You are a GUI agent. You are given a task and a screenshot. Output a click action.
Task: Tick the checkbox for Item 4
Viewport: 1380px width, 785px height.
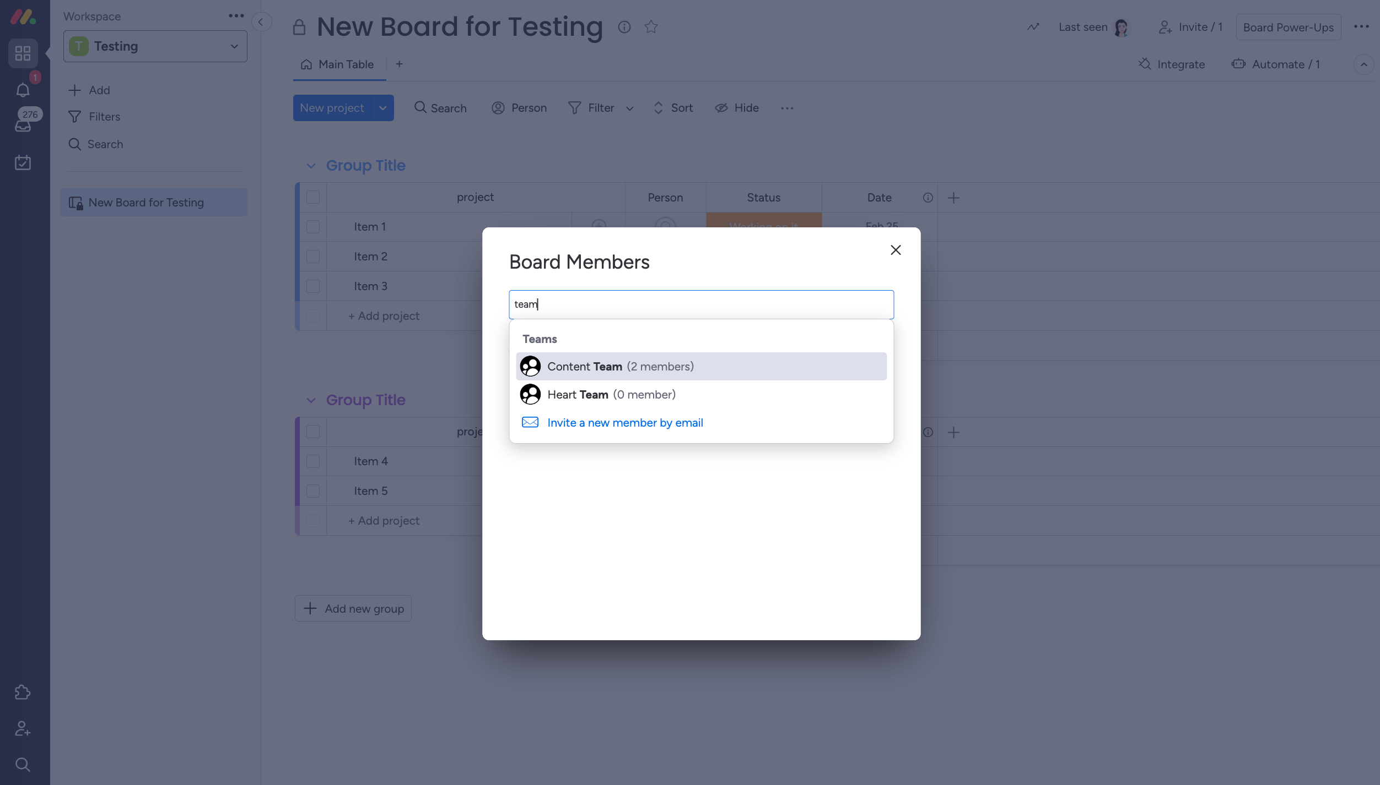pos(313,461)
